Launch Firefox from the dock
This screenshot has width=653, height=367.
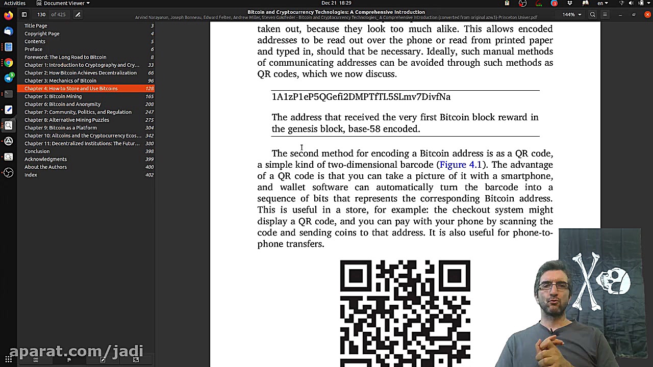coord(8,15)
